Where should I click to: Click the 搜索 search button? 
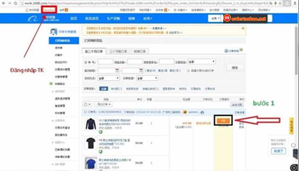point(235,68)
